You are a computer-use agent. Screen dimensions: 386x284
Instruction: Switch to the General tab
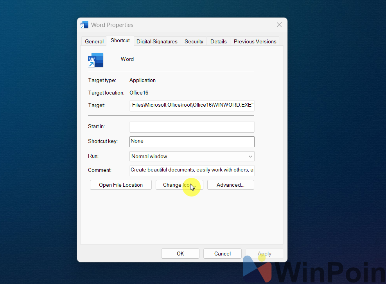(x=94, y=41)
